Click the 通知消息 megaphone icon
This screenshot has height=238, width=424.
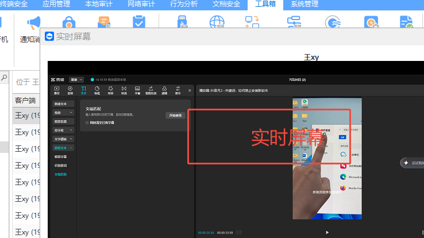34,23
